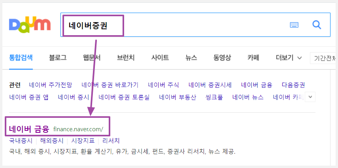Click related search 네이버 증권시세
Viewport: 338px width, 168px height.
[210, 85]
